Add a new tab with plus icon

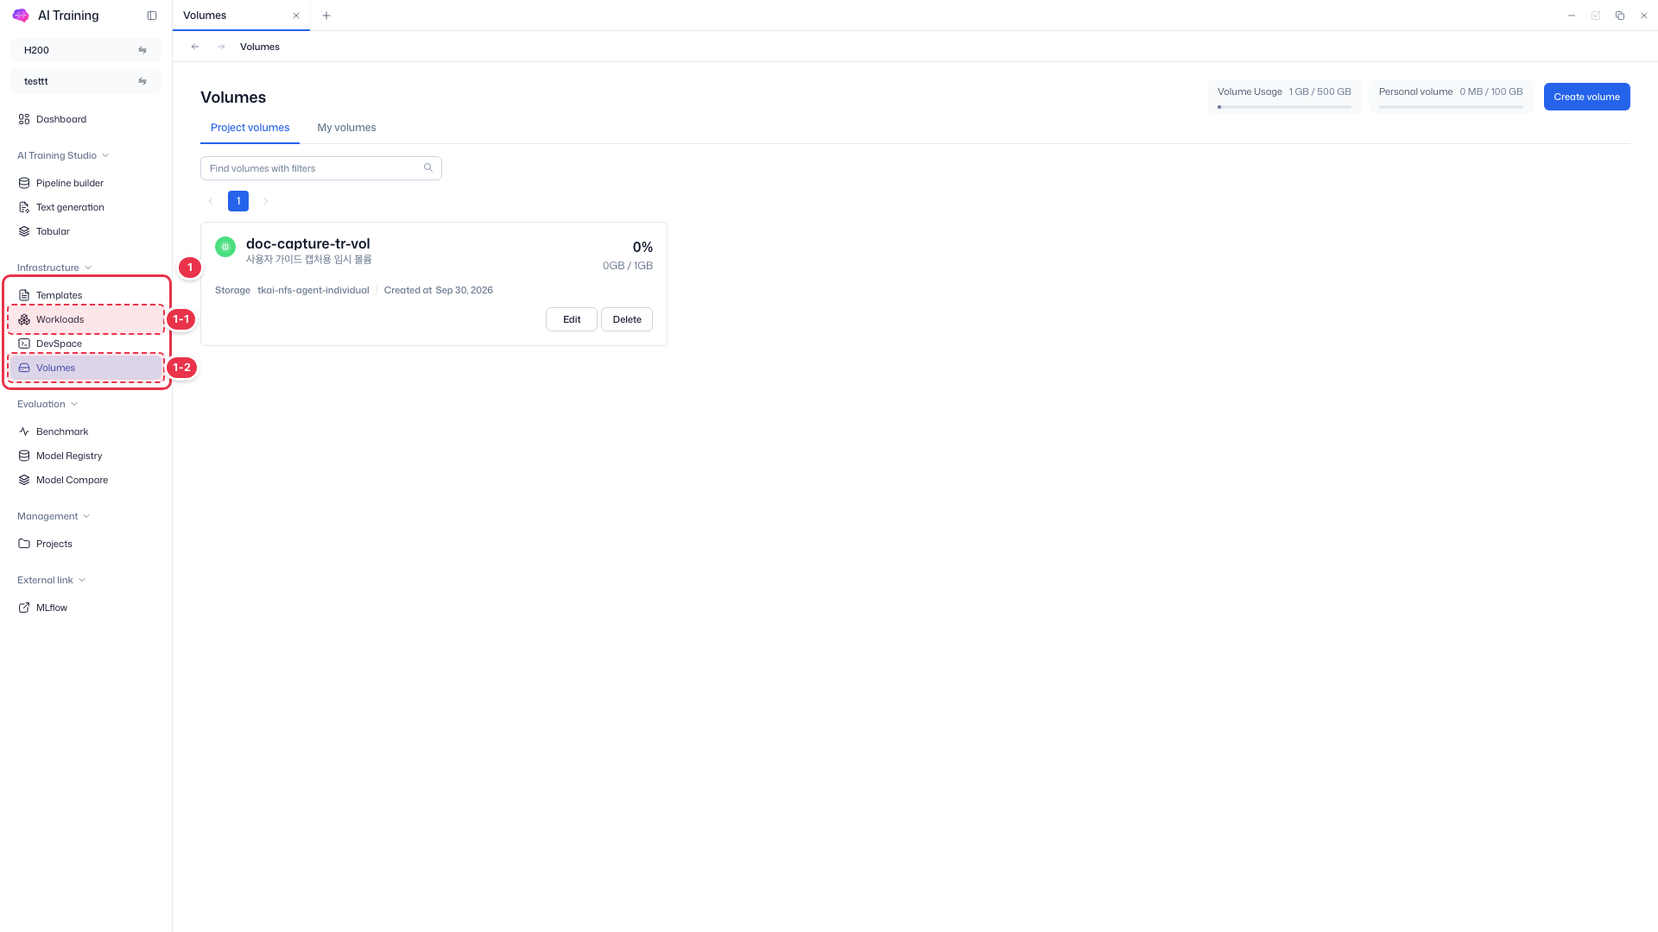click(x=326, y=16)
